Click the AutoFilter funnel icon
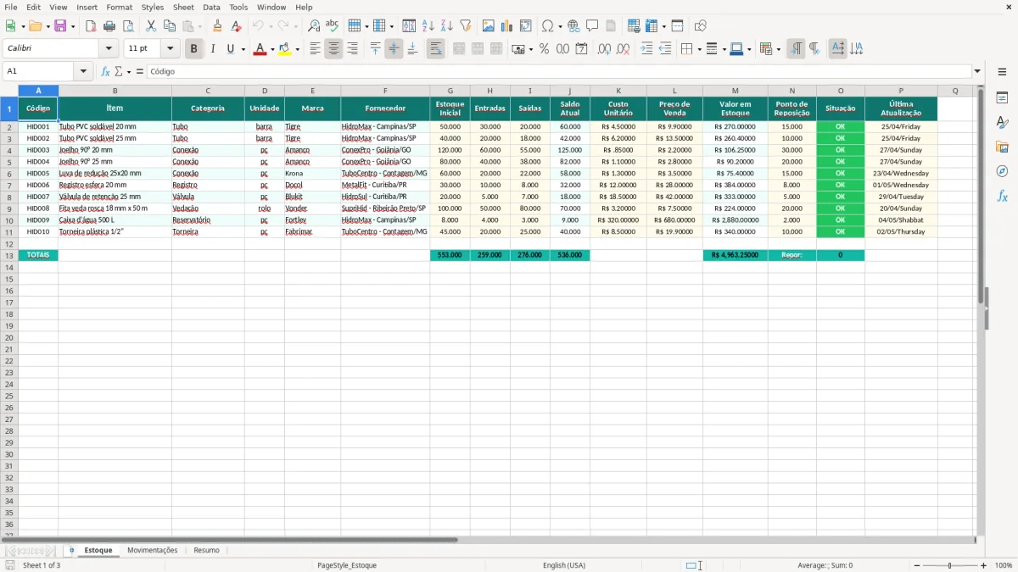This screenshot has width=1018, height=572. [x=466, y=26]
